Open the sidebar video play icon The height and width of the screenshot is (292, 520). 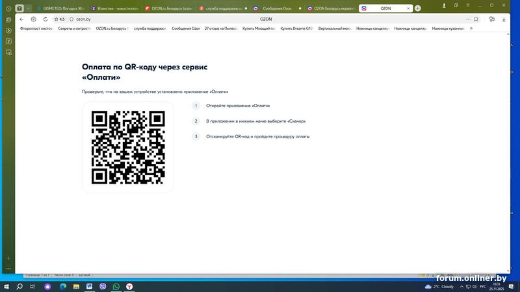8,30
